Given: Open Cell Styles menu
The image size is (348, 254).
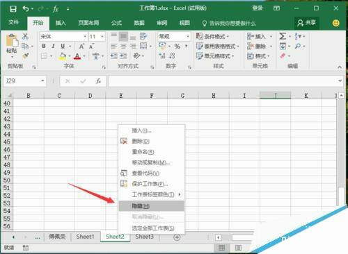Looking at the screenshot, I should (x=215, y=56).
